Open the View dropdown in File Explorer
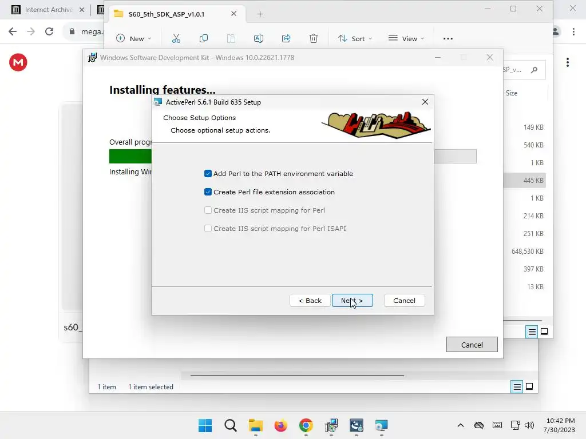This screenshot has width=586, height=439. pyautogui.click(x=406, y=38)
